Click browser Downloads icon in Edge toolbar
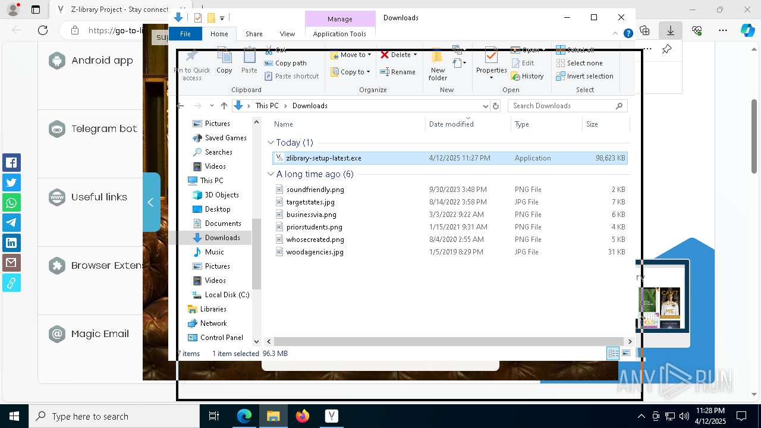761x428 pixels. click(x=671, y=30)
